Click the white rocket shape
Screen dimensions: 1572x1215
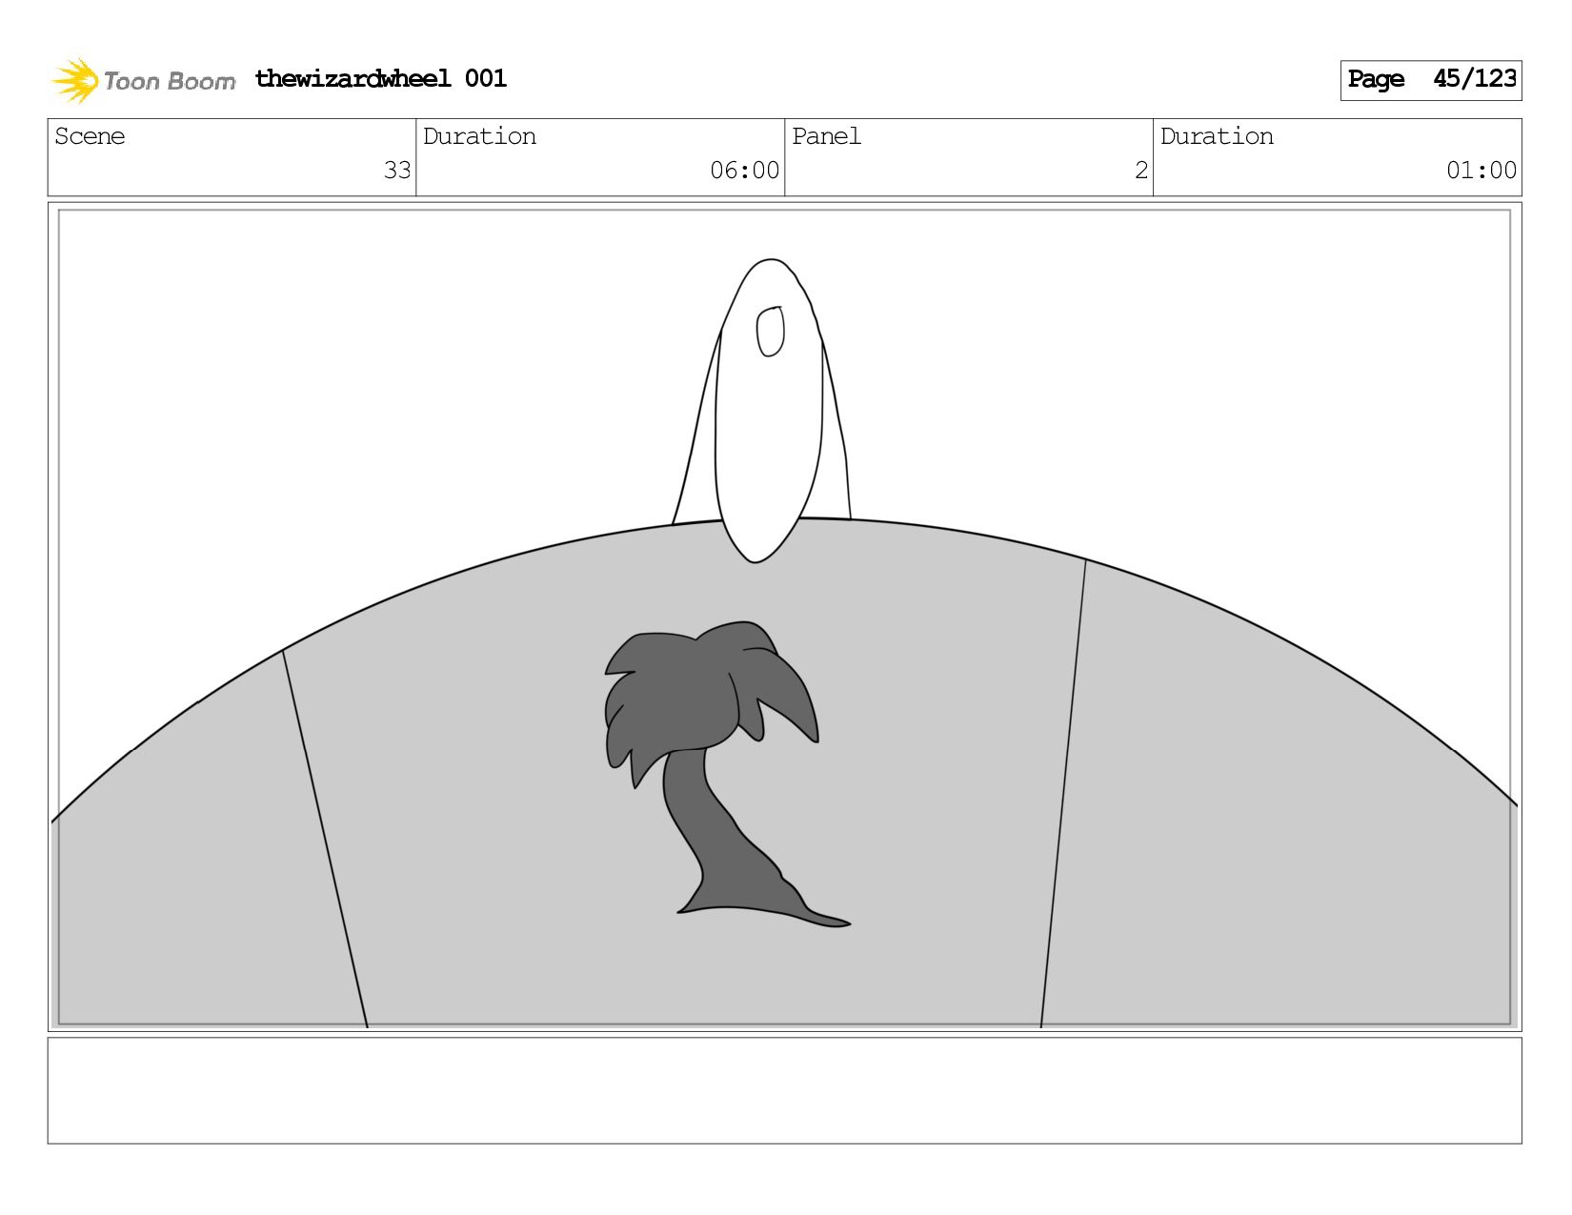[x=762, y=410]
